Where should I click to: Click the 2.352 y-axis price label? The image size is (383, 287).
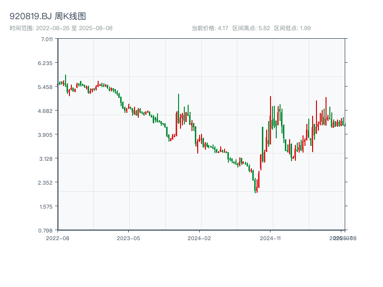coord(47,183)
